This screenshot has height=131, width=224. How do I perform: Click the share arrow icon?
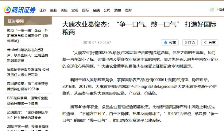point(205,42)
